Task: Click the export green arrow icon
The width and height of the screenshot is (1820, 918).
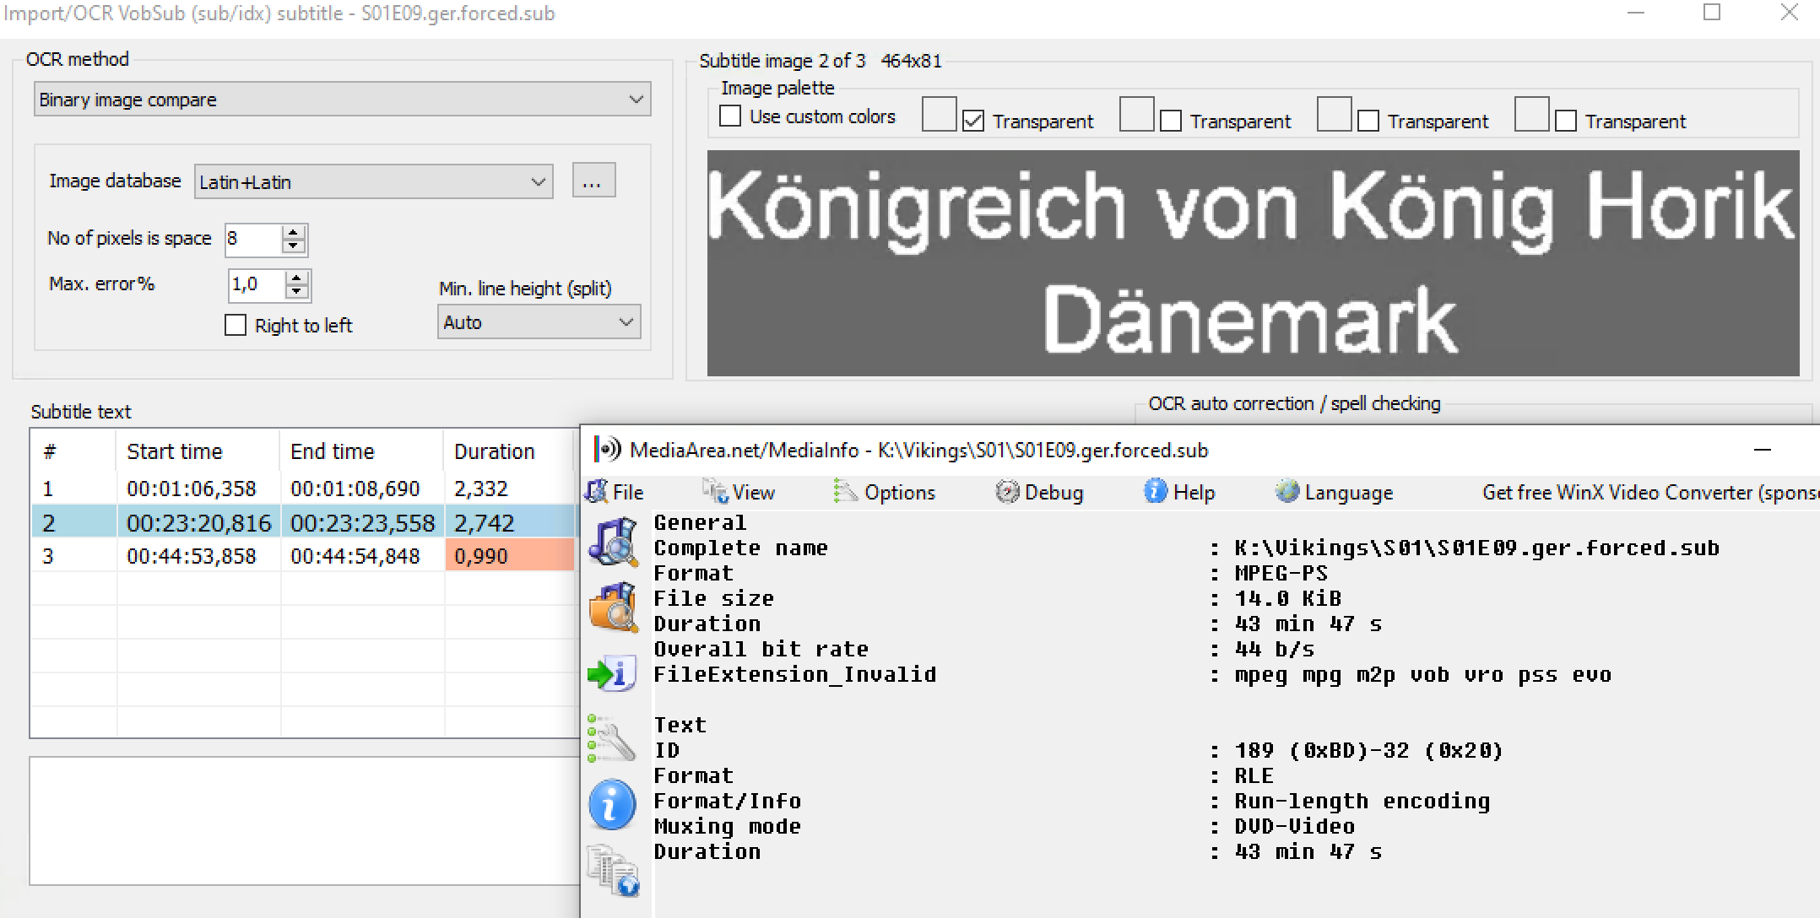Action: tap(612, 673)
